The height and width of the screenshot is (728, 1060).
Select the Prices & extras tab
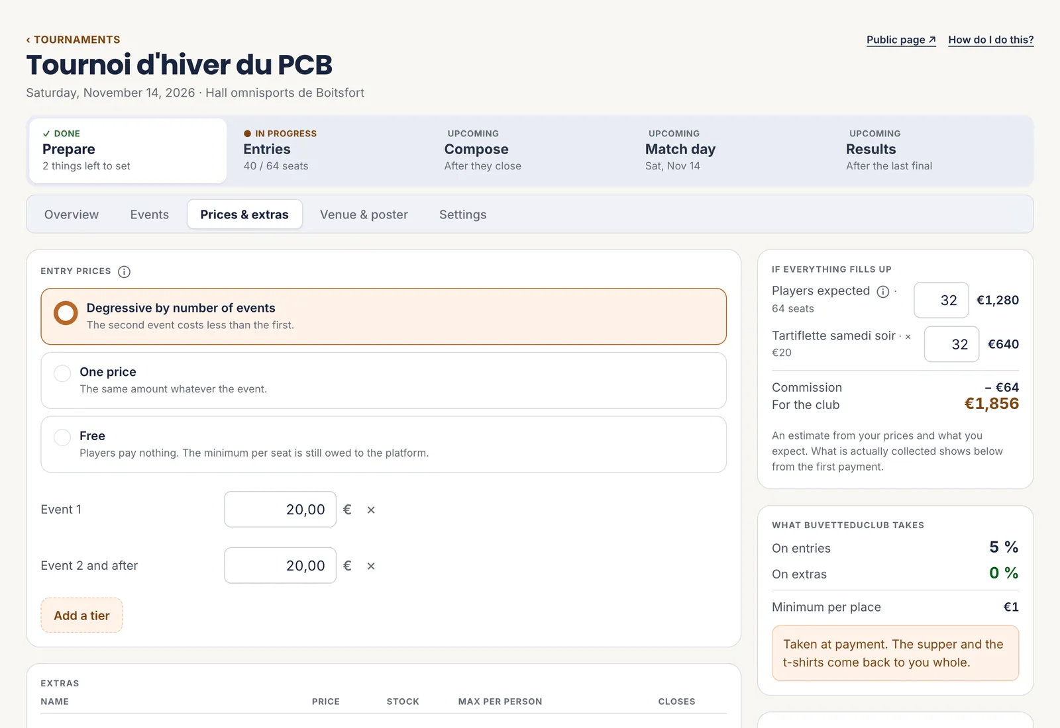[244, 214]
